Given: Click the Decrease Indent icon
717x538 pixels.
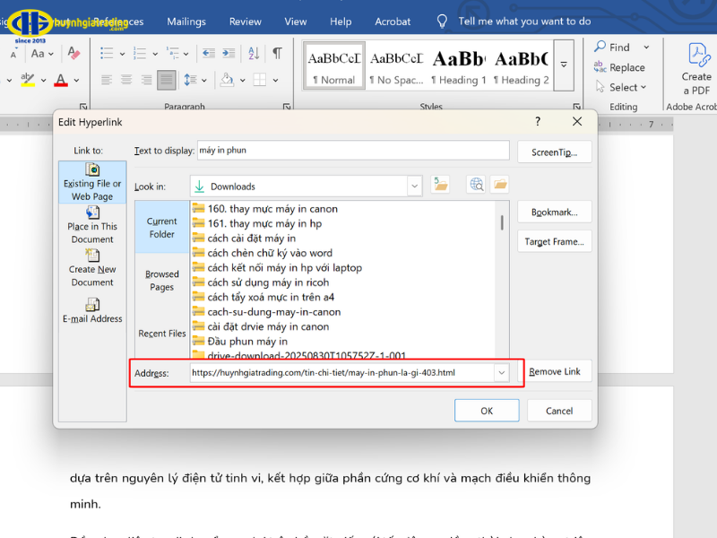Looking at the screenshot, I should click(x=207, y=54).
